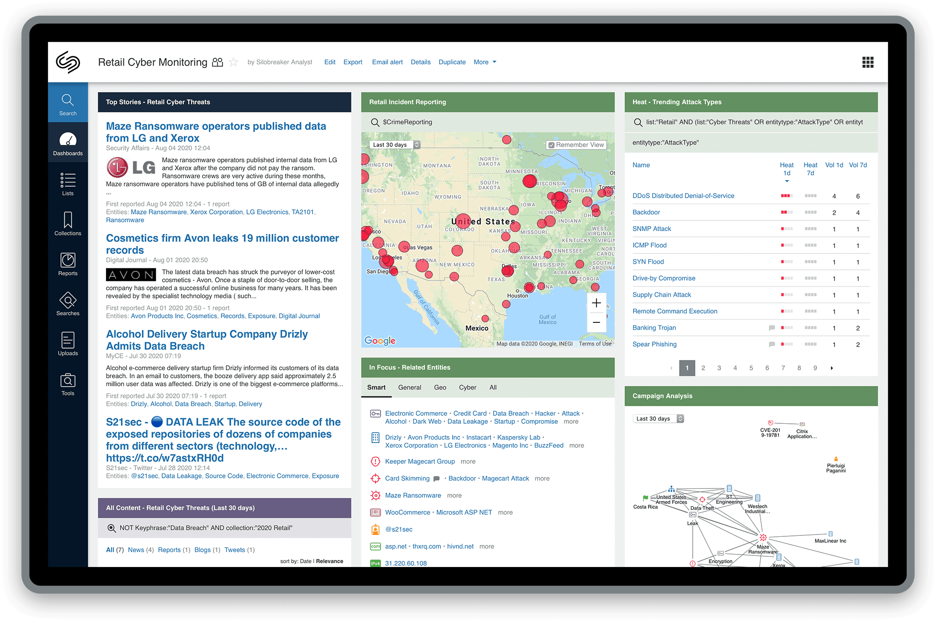This screenshot has height=621, width=936.
Task: Click the LG logo thumbnail
Action: tap(131, 167)
